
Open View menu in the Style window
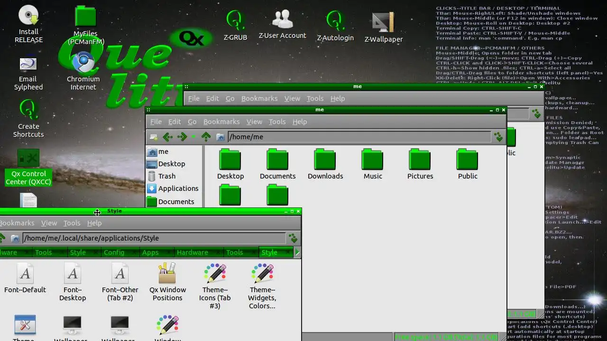point(49,223)
